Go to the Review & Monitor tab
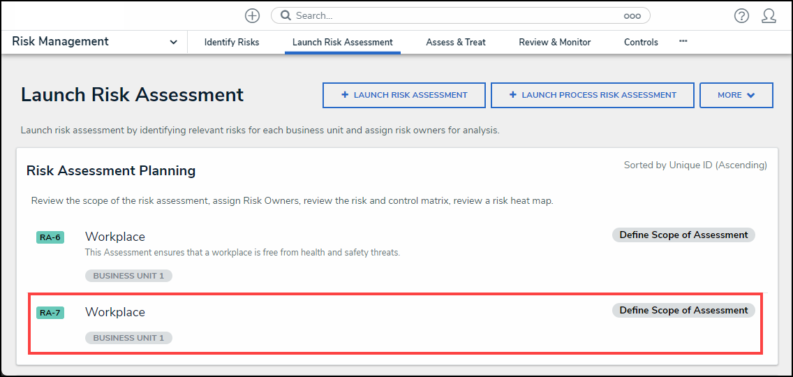793x377 pixels. pos(555,42)
